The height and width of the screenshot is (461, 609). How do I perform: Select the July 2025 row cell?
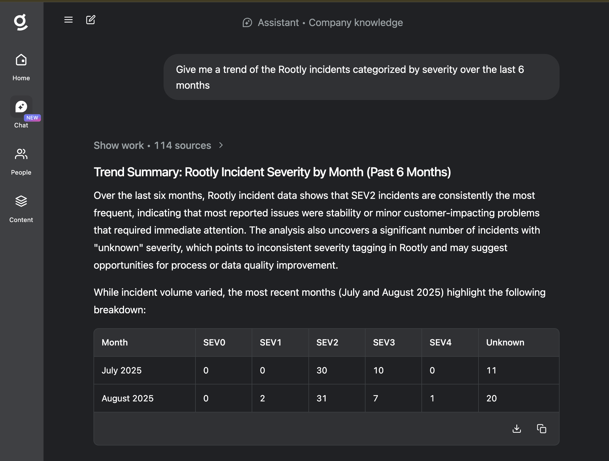pos(121,370)
